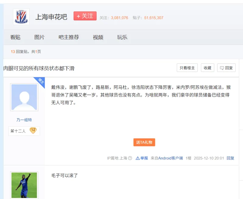The image size is (243, 199).
Task: Click the 上海申花吧 forum title
Action: pyautogui.click(x=51, y=17)
